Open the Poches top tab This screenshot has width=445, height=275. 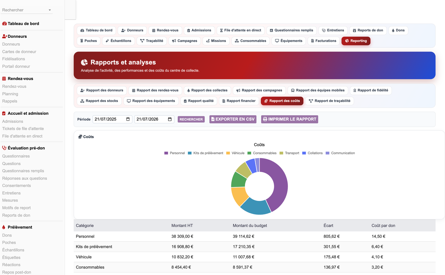point(89,41)
